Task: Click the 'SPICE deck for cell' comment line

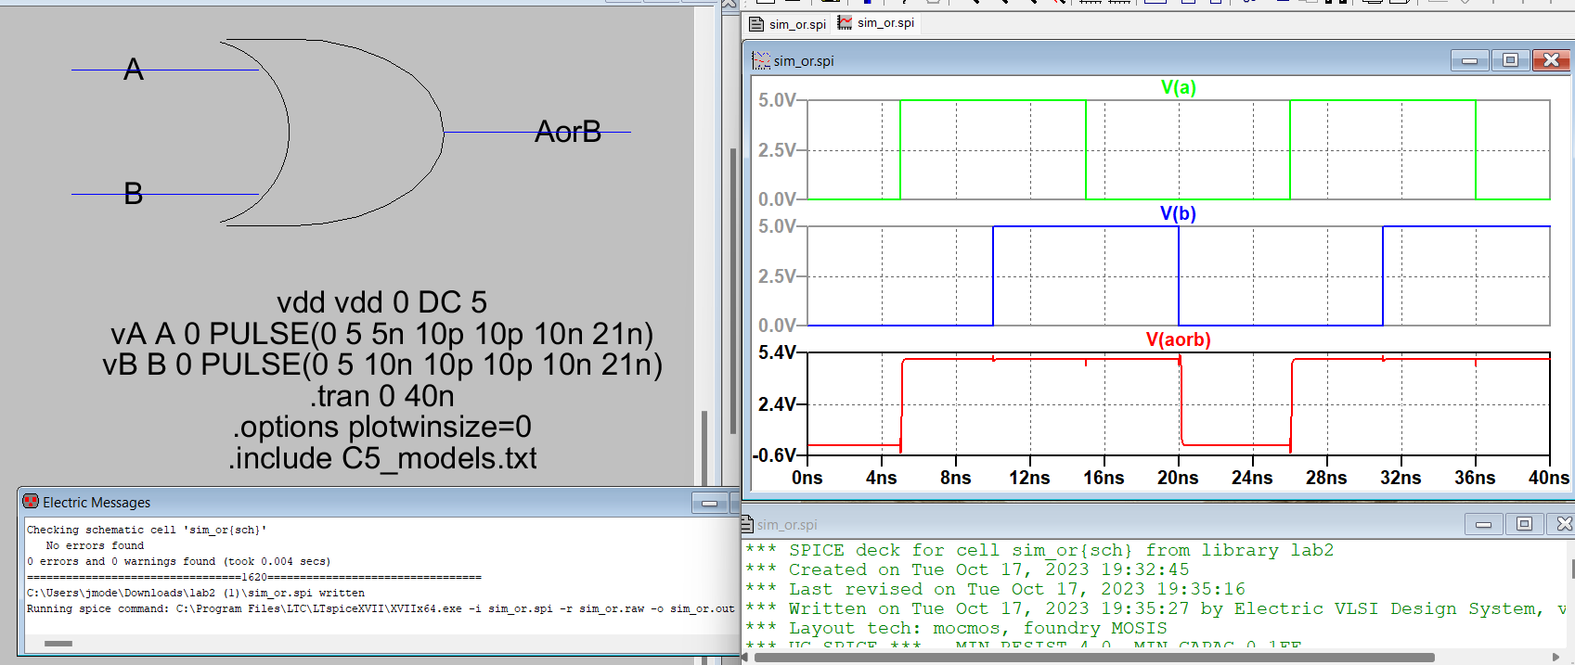Action: pos(1039,550)
